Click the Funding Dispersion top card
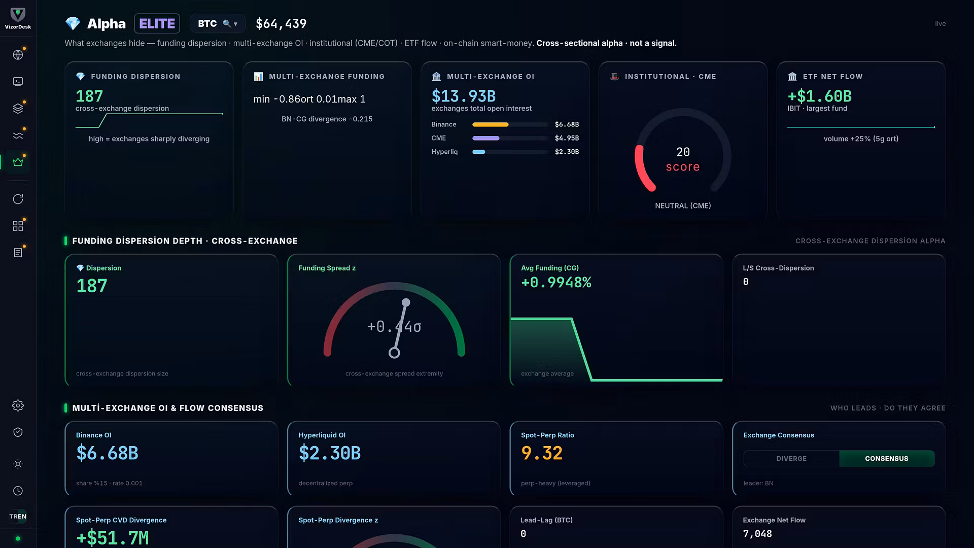974x548 pixels. [x=149, y=141]
